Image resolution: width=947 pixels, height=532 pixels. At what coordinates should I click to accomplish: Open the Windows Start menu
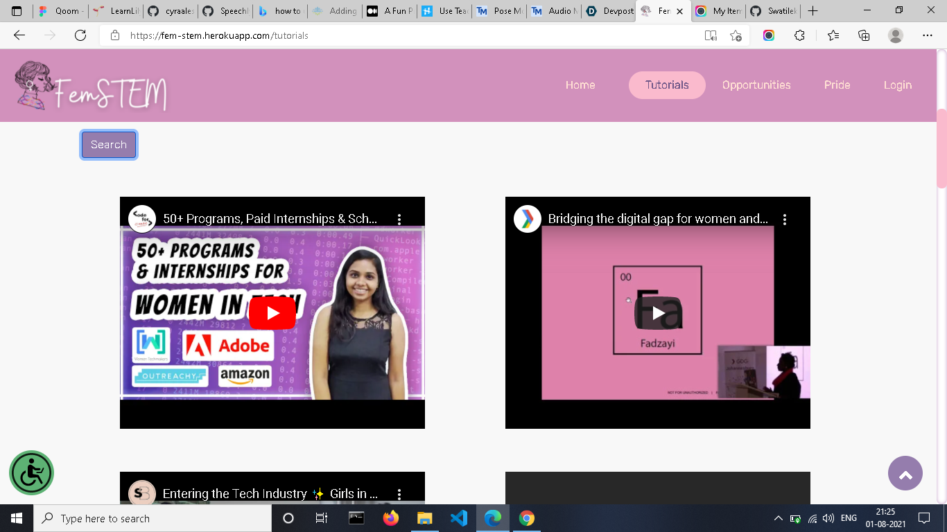pos(17,518)
